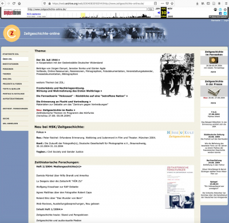The width and height of the screenshot is (229, 223).
Task: Go back with browser back arrow
Action: point(3,3)
